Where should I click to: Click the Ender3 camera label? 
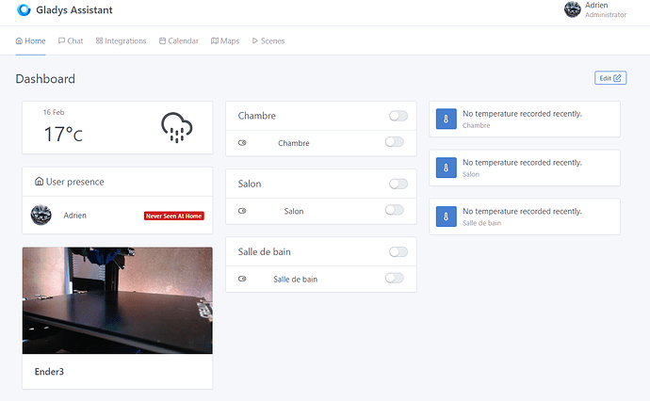click(49, 372)
